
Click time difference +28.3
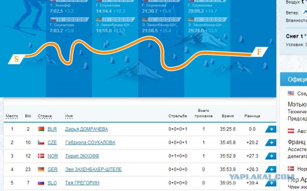[x=252, y=169]
